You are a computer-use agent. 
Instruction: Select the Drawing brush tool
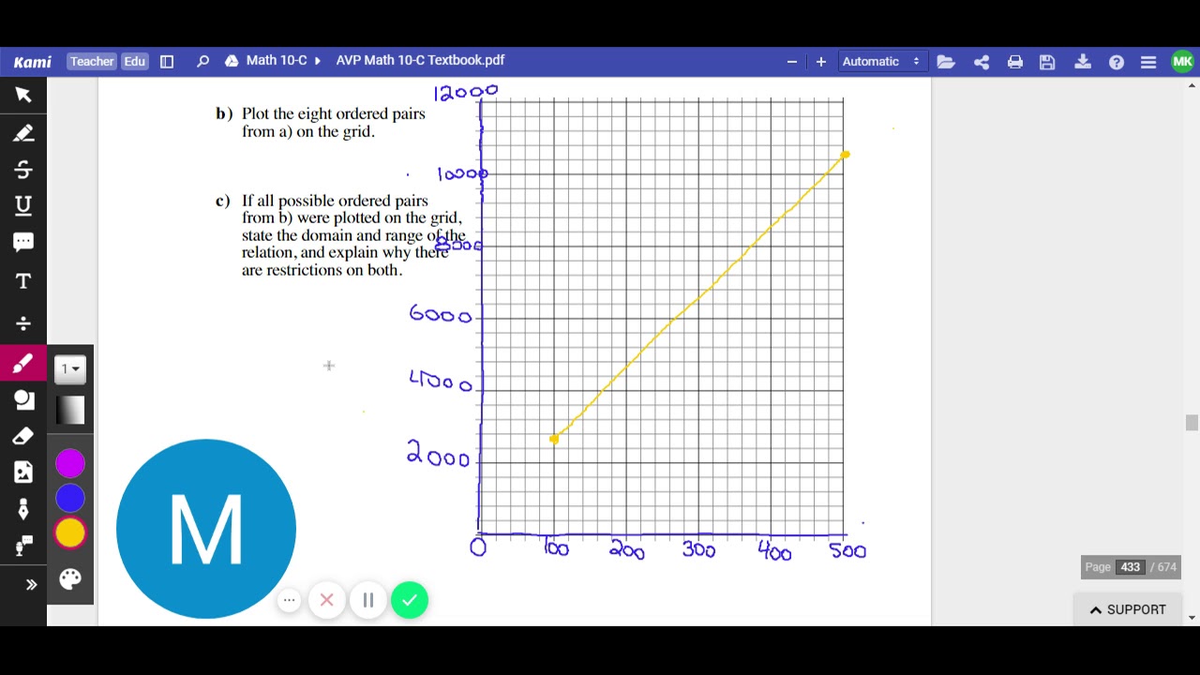click(23, 363)
